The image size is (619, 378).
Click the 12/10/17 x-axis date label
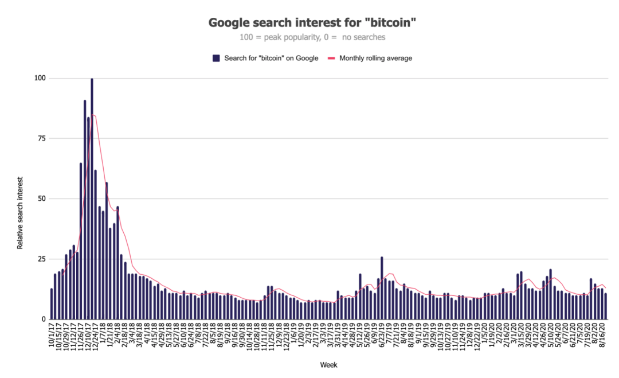pyautogui.click(x=88, y=336)
